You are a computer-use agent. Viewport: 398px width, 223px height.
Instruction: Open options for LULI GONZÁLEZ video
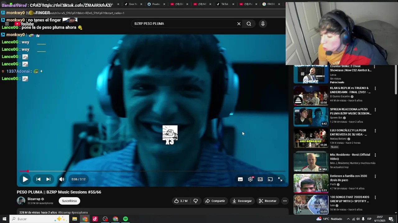click(375, 131)
